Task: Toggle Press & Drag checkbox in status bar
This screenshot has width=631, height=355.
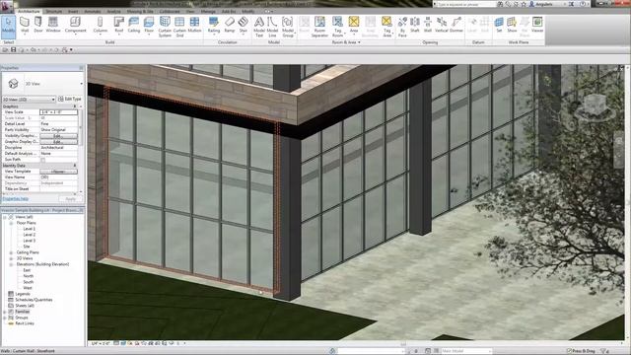Action: click(569, 351)
